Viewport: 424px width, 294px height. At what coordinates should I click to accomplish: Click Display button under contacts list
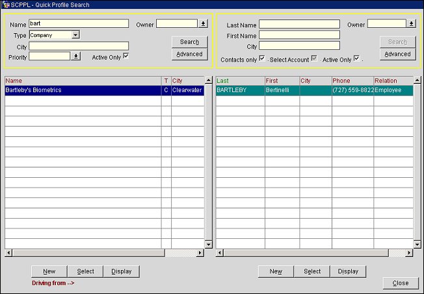pos(348,271)
